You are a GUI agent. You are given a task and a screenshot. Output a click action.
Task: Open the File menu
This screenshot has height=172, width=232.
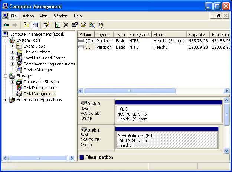[14, 16]
